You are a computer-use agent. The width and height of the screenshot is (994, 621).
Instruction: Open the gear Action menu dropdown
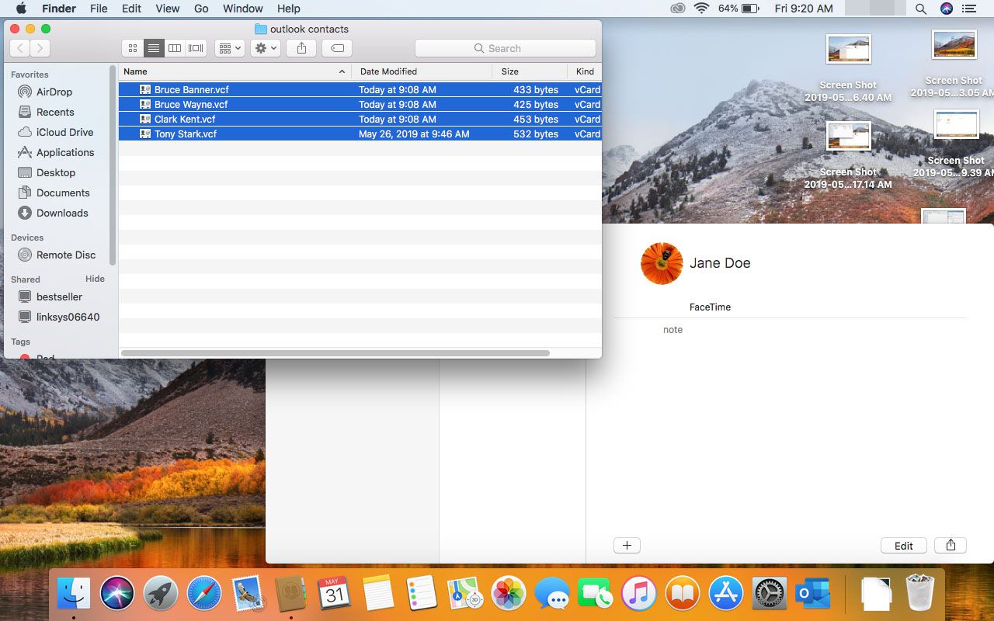pyautogui.click(x=266, y=48)
